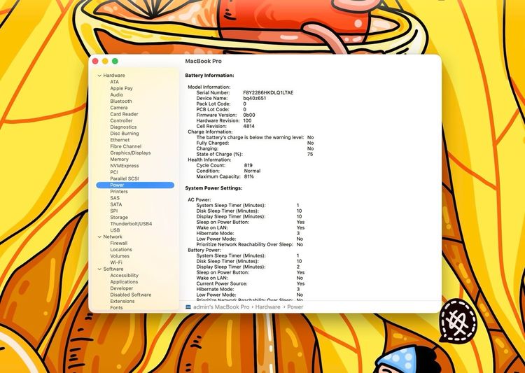Click Hardware in the bottom path bar
This screenshot has height=373, width=525.
267,307
